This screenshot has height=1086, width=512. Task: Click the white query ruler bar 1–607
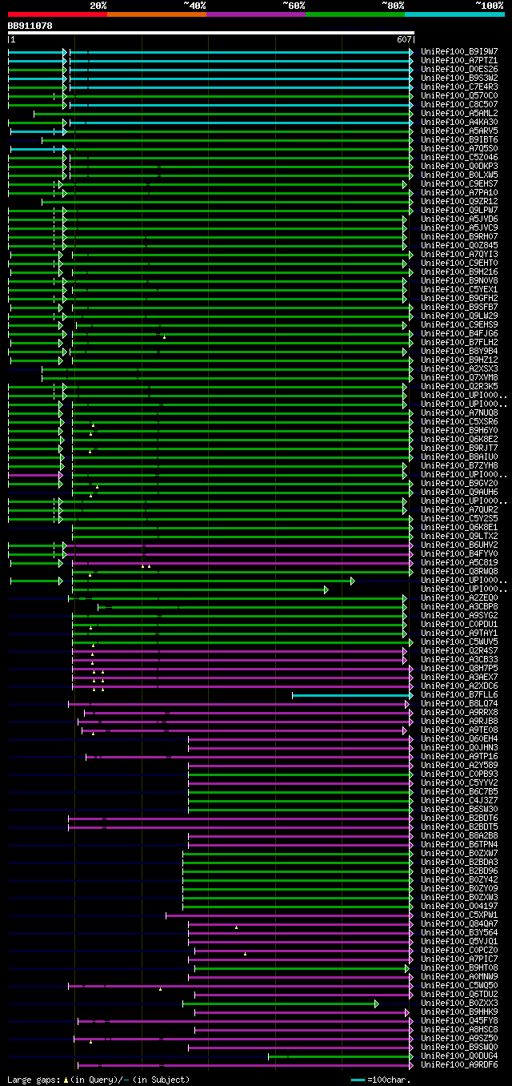point(211,33)
